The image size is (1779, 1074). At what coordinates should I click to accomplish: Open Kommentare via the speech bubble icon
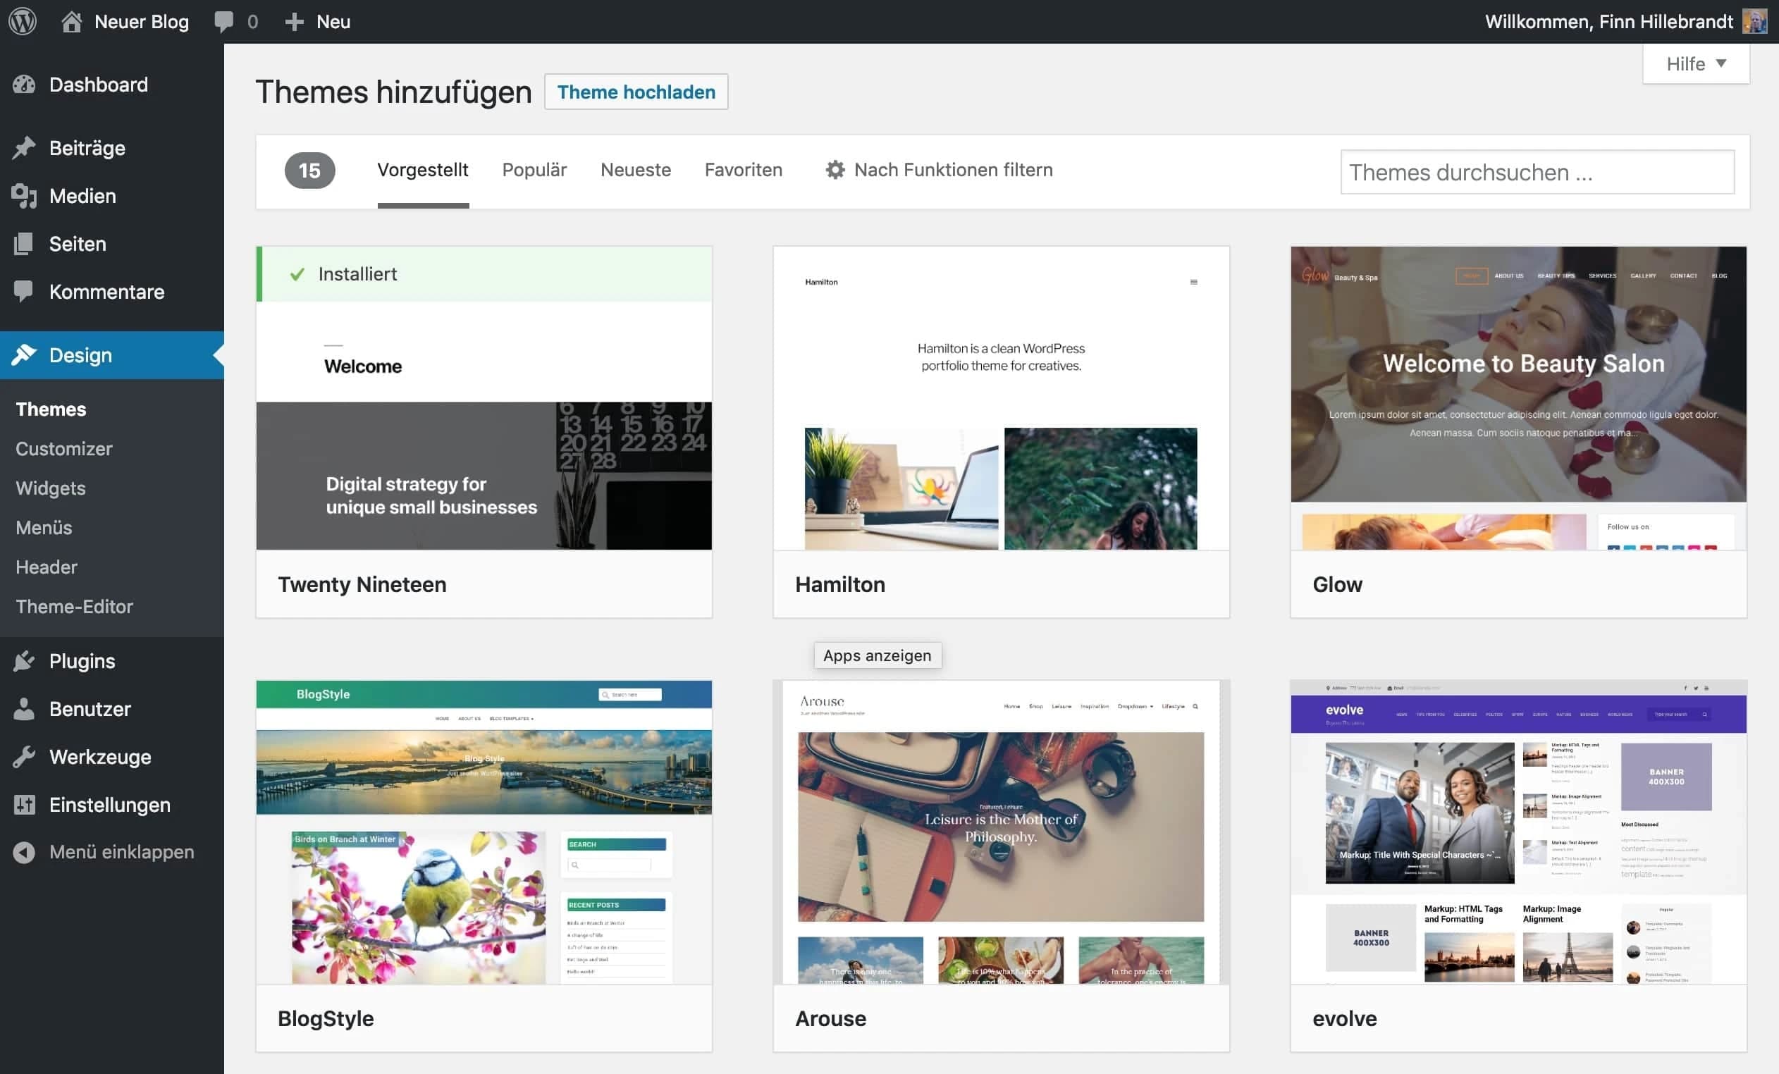click(24, 292)
